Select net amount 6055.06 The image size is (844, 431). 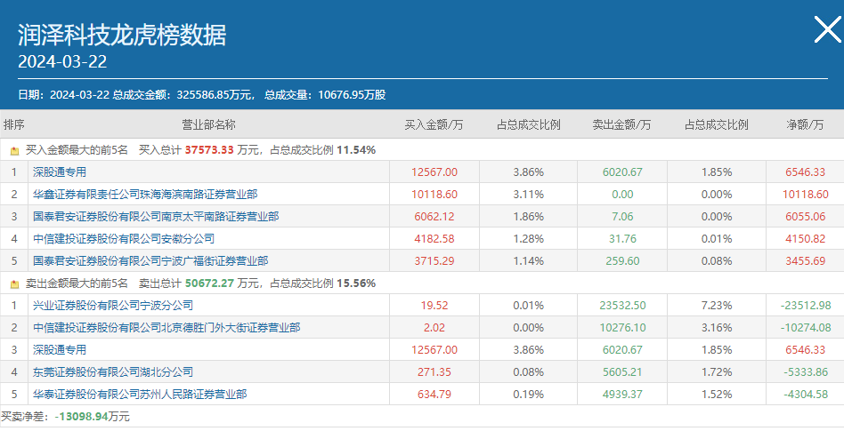pos(805,217)
